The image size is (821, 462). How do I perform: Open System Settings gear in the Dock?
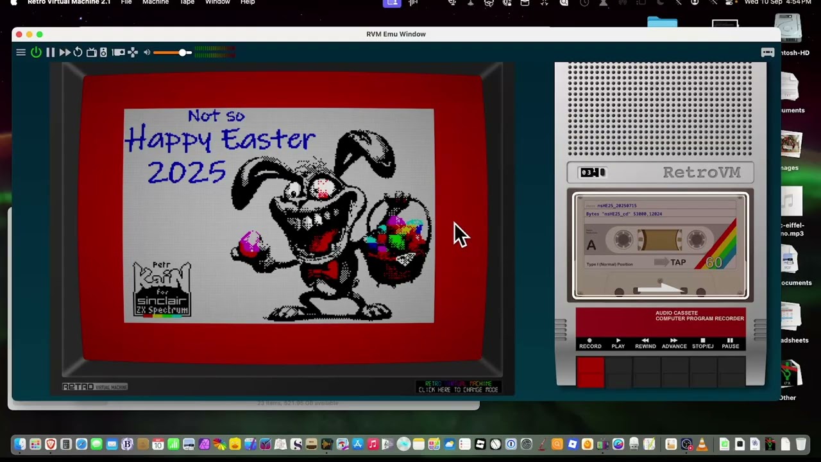527,444
